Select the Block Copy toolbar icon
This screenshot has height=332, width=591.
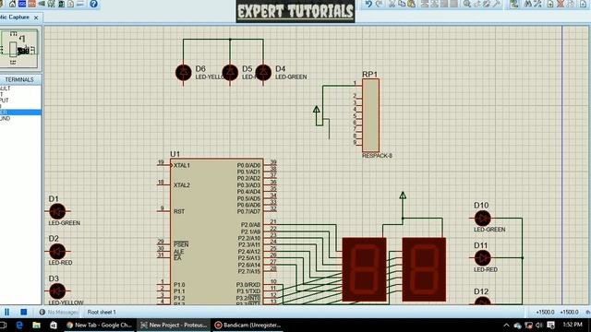tap(425, 4)
